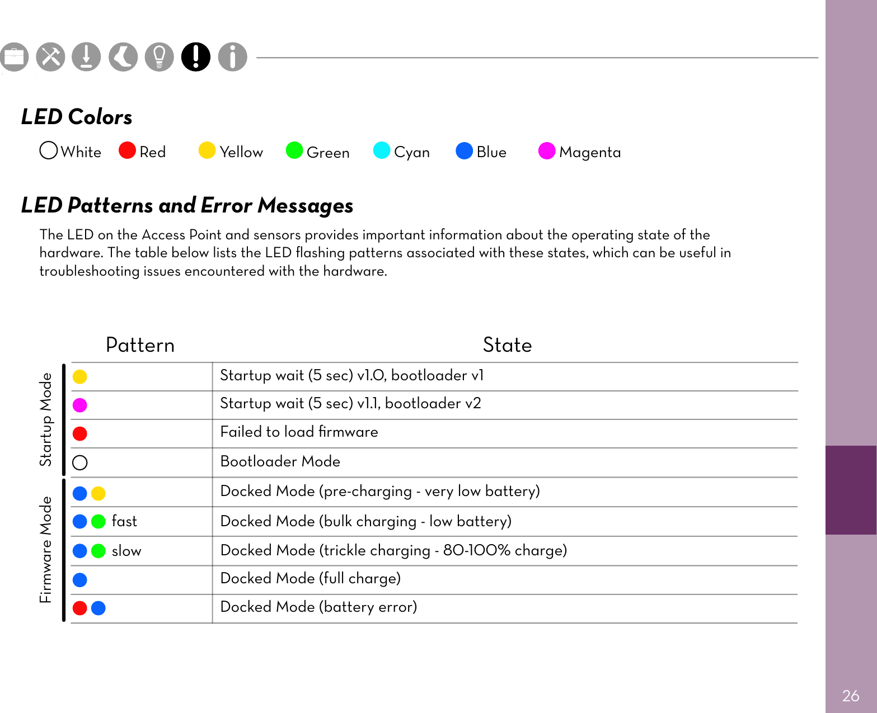Screen dimensions: 877x713
Task: Select the crossed tools icon
Action: (x=50, y=57)
